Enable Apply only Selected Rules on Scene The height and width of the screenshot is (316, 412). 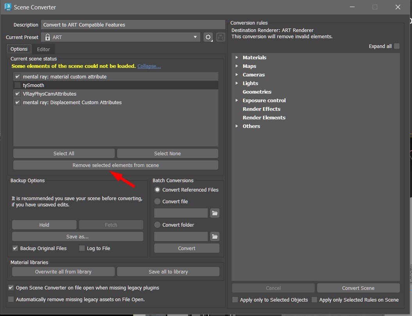pos(314,300)
